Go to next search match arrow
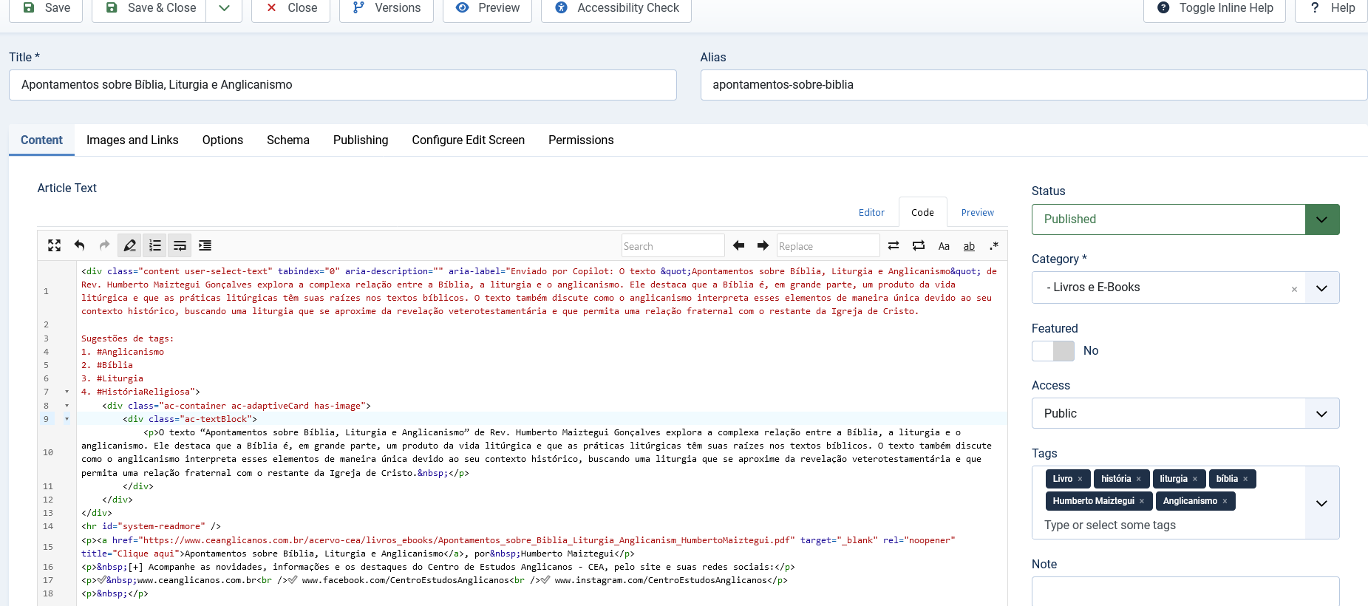 pos(763,245)
